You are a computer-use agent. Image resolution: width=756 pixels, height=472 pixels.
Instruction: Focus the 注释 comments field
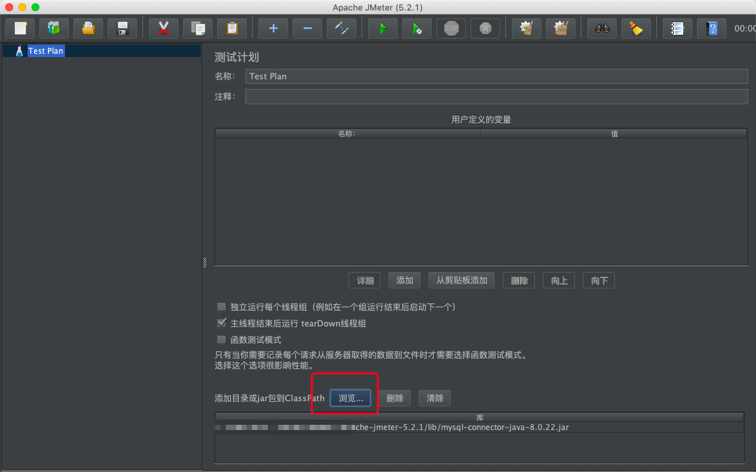[496, 96]
